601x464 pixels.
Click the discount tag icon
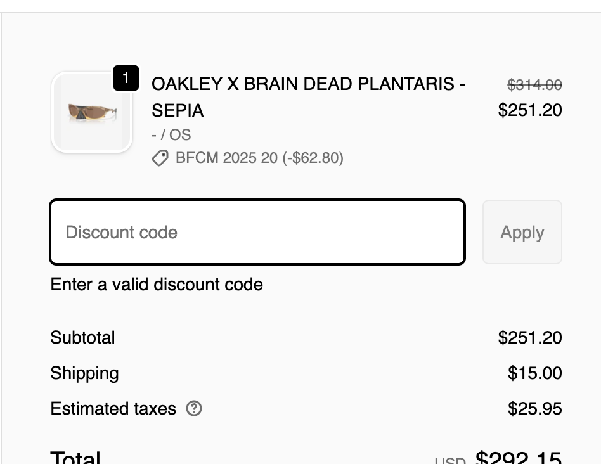click(x=160, y=158)
